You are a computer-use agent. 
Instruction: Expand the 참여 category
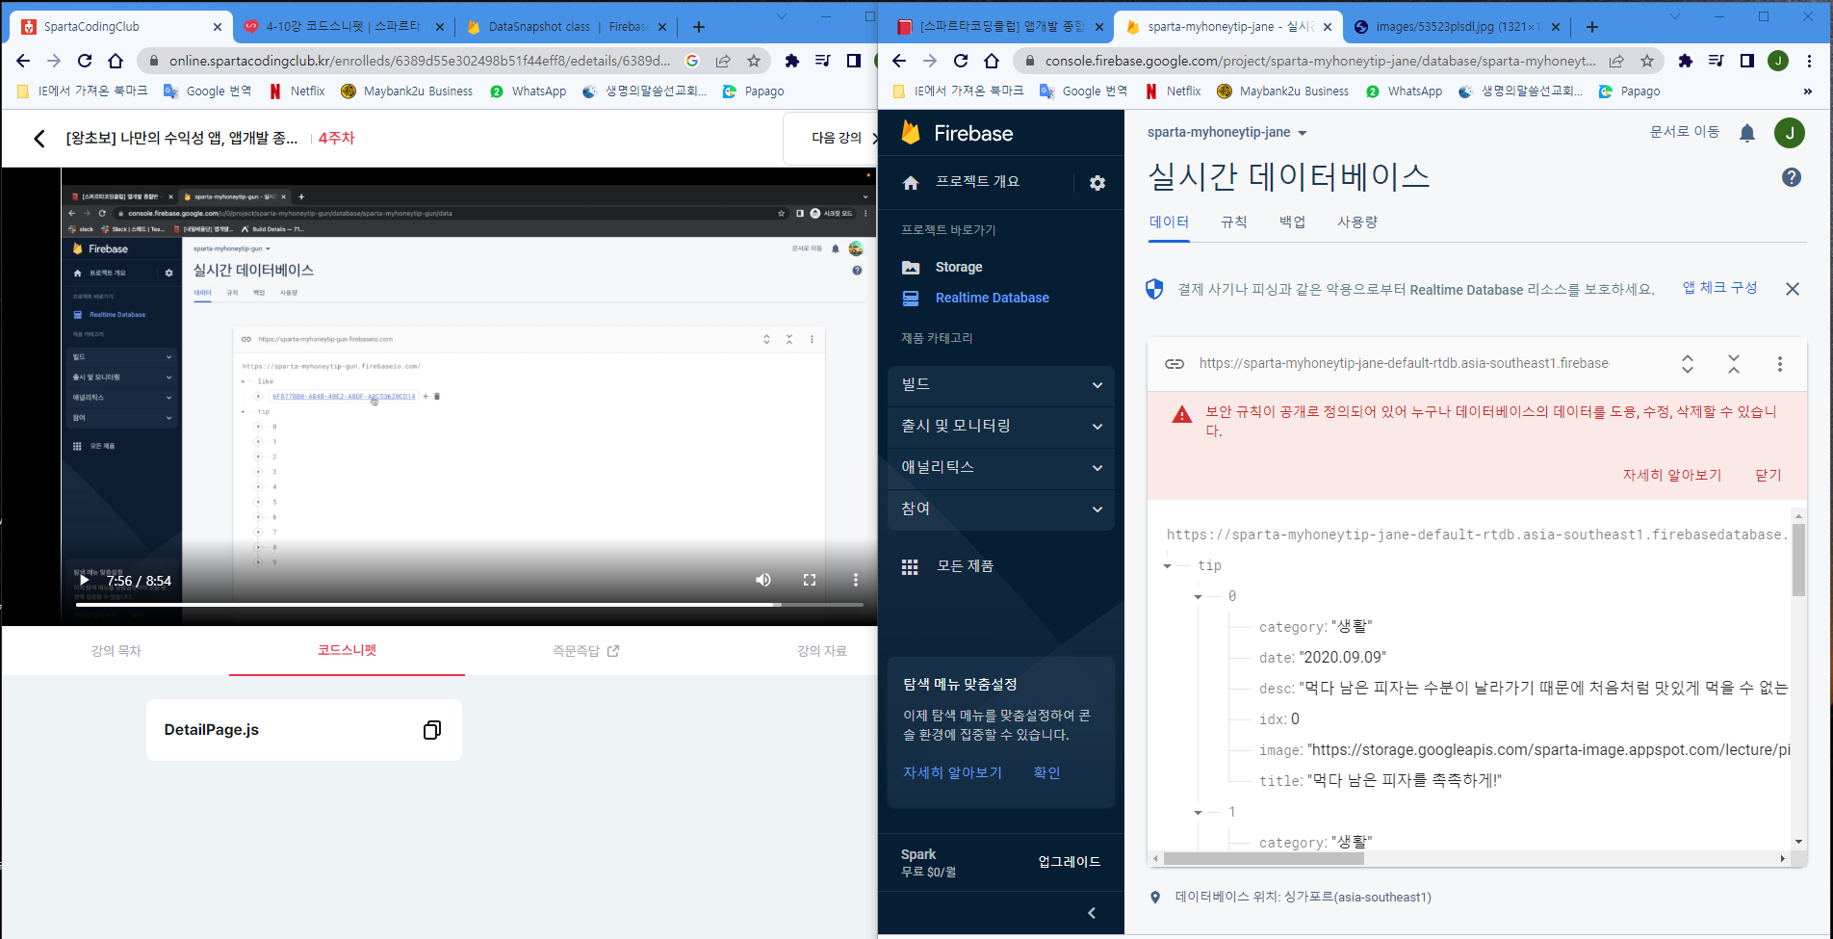tap(1001, 509)
